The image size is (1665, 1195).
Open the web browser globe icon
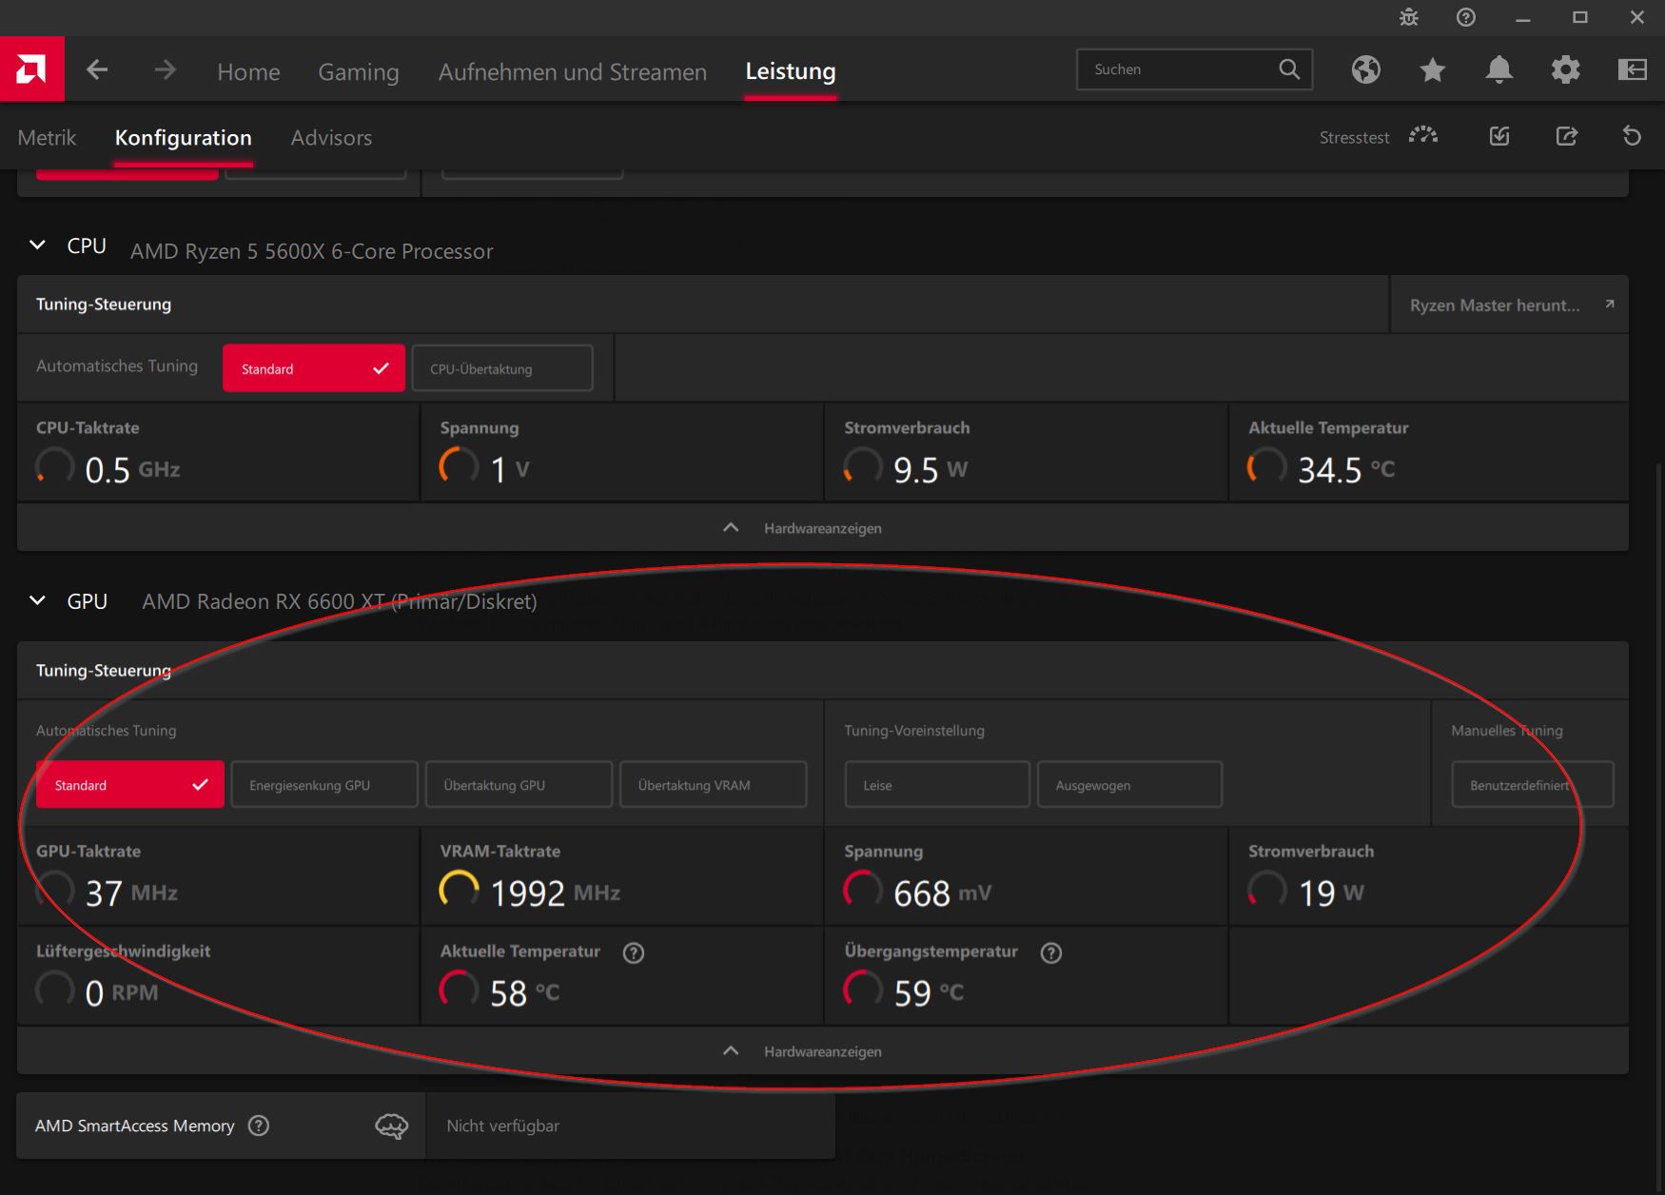(1365, 69)
